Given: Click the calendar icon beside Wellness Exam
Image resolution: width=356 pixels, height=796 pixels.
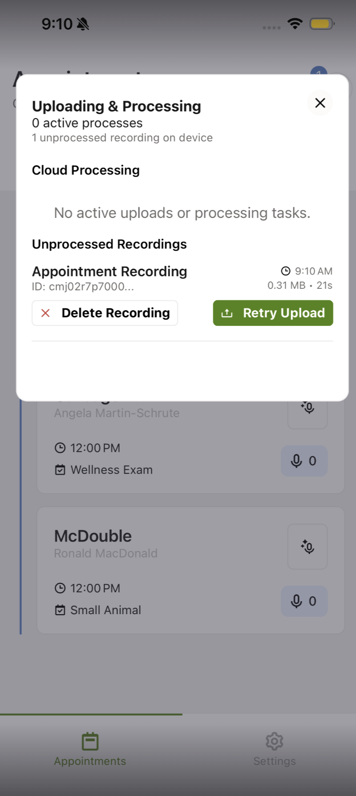Looking at the screenshot, I should pyautogui.click(x=60, y=470).
